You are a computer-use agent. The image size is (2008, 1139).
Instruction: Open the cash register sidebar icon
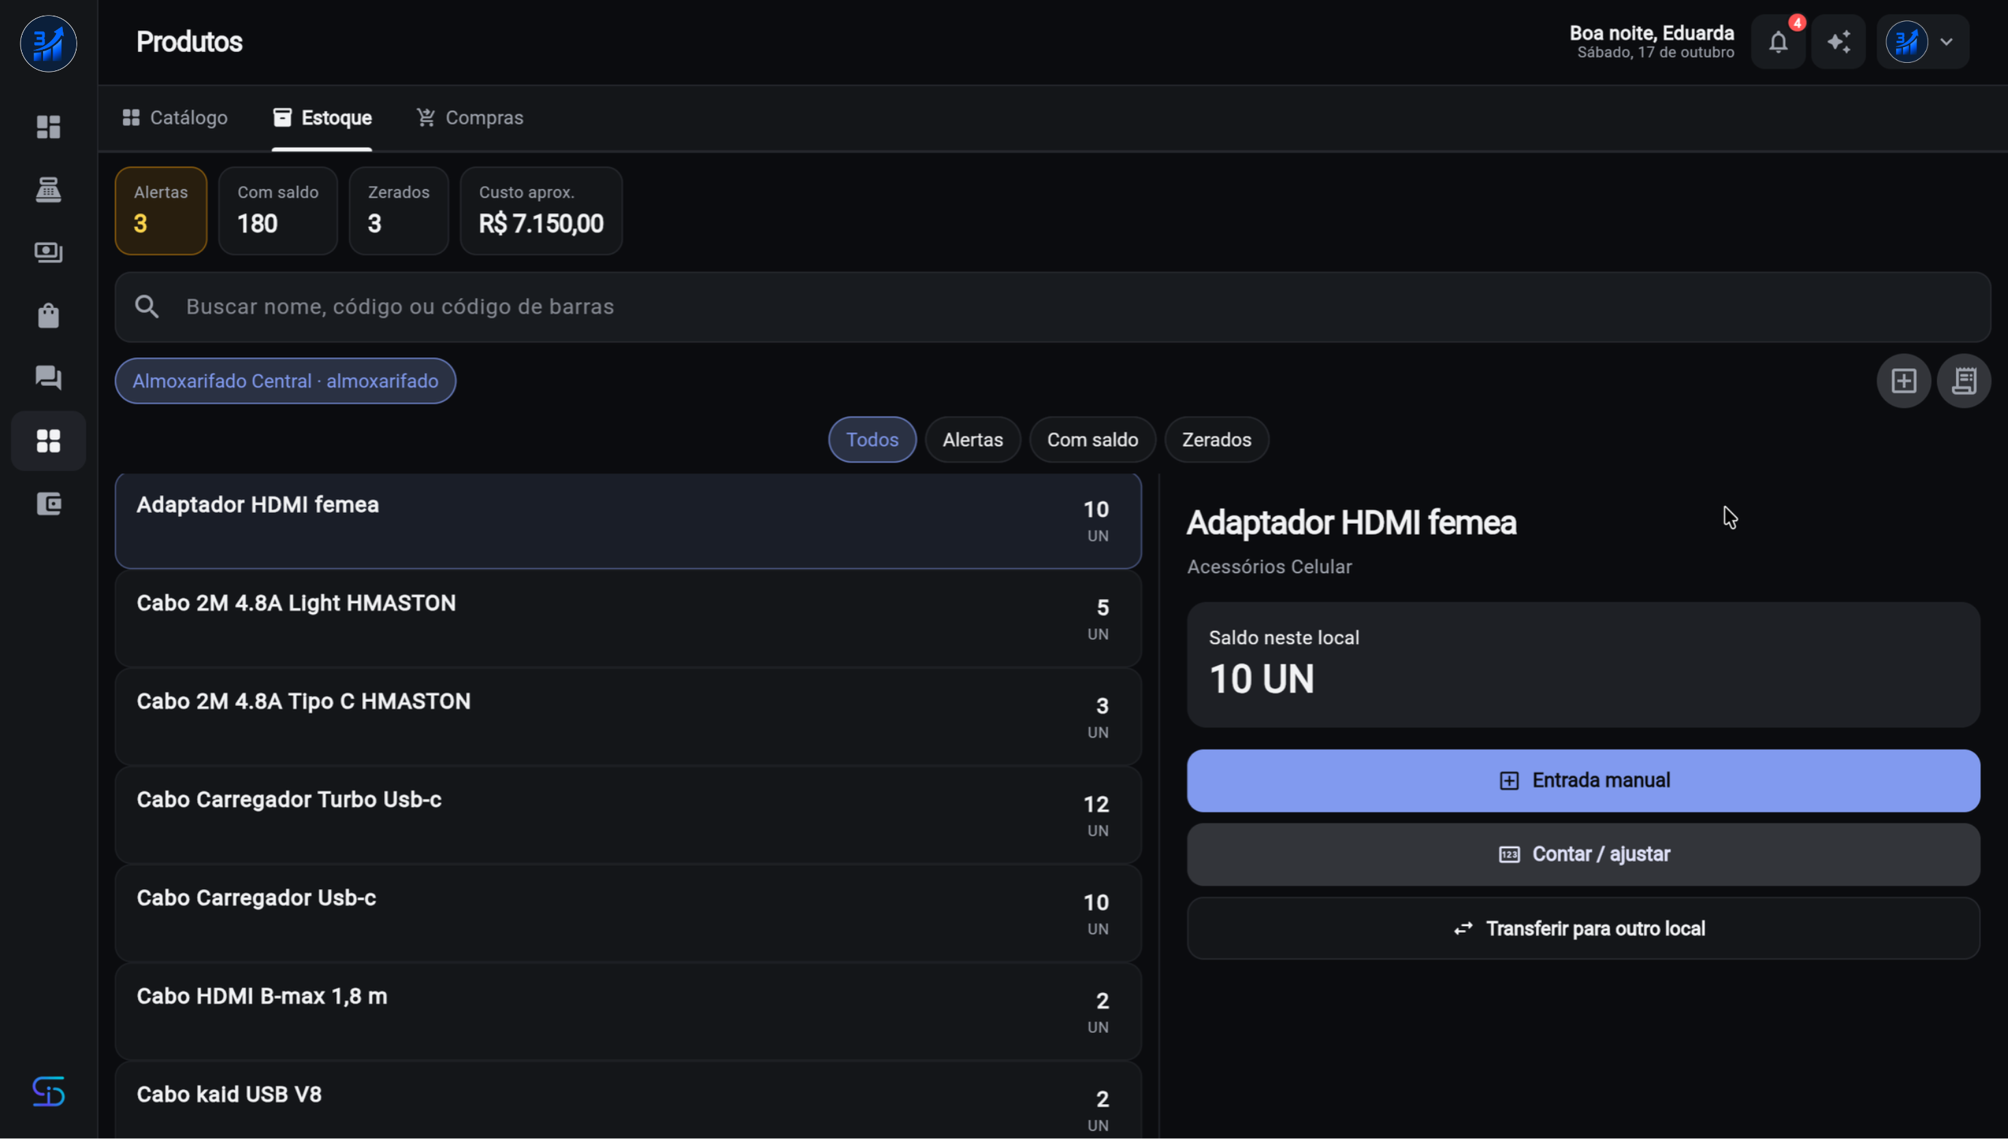pyautogui.click(x=48, y=189)
